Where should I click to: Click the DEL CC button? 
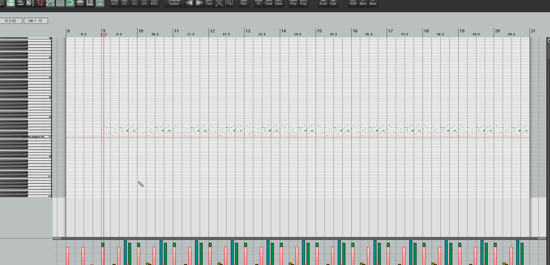125,3
